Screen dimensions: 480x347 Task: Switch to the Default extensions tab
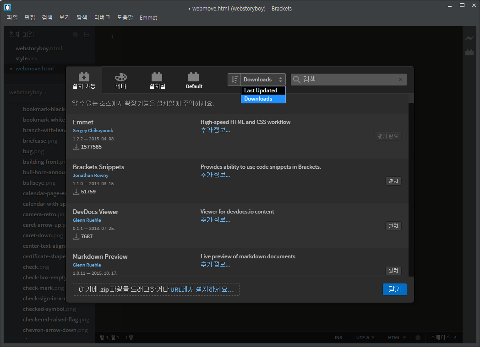coord(194,80)
